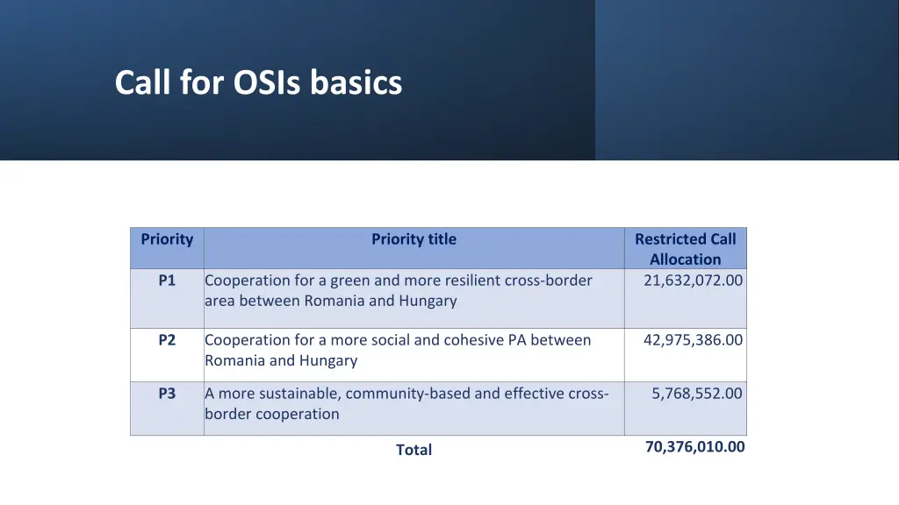This screenshot has height=505, width=899.
Task: Select the allocation value 5,768,552.00
Action: 696,394
